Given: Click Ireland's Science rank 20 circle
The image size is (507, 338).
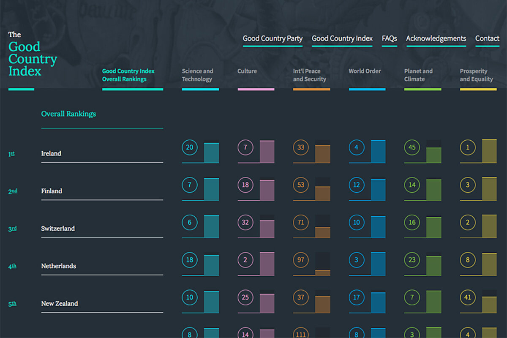Looking at the screenshot, I should click(x=190, y=147).
